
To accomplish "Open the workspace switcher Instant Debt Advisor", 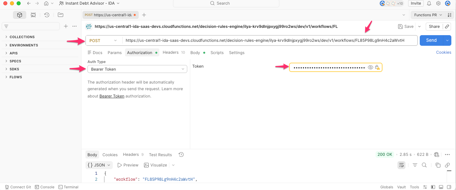I will tap(89, 3).
